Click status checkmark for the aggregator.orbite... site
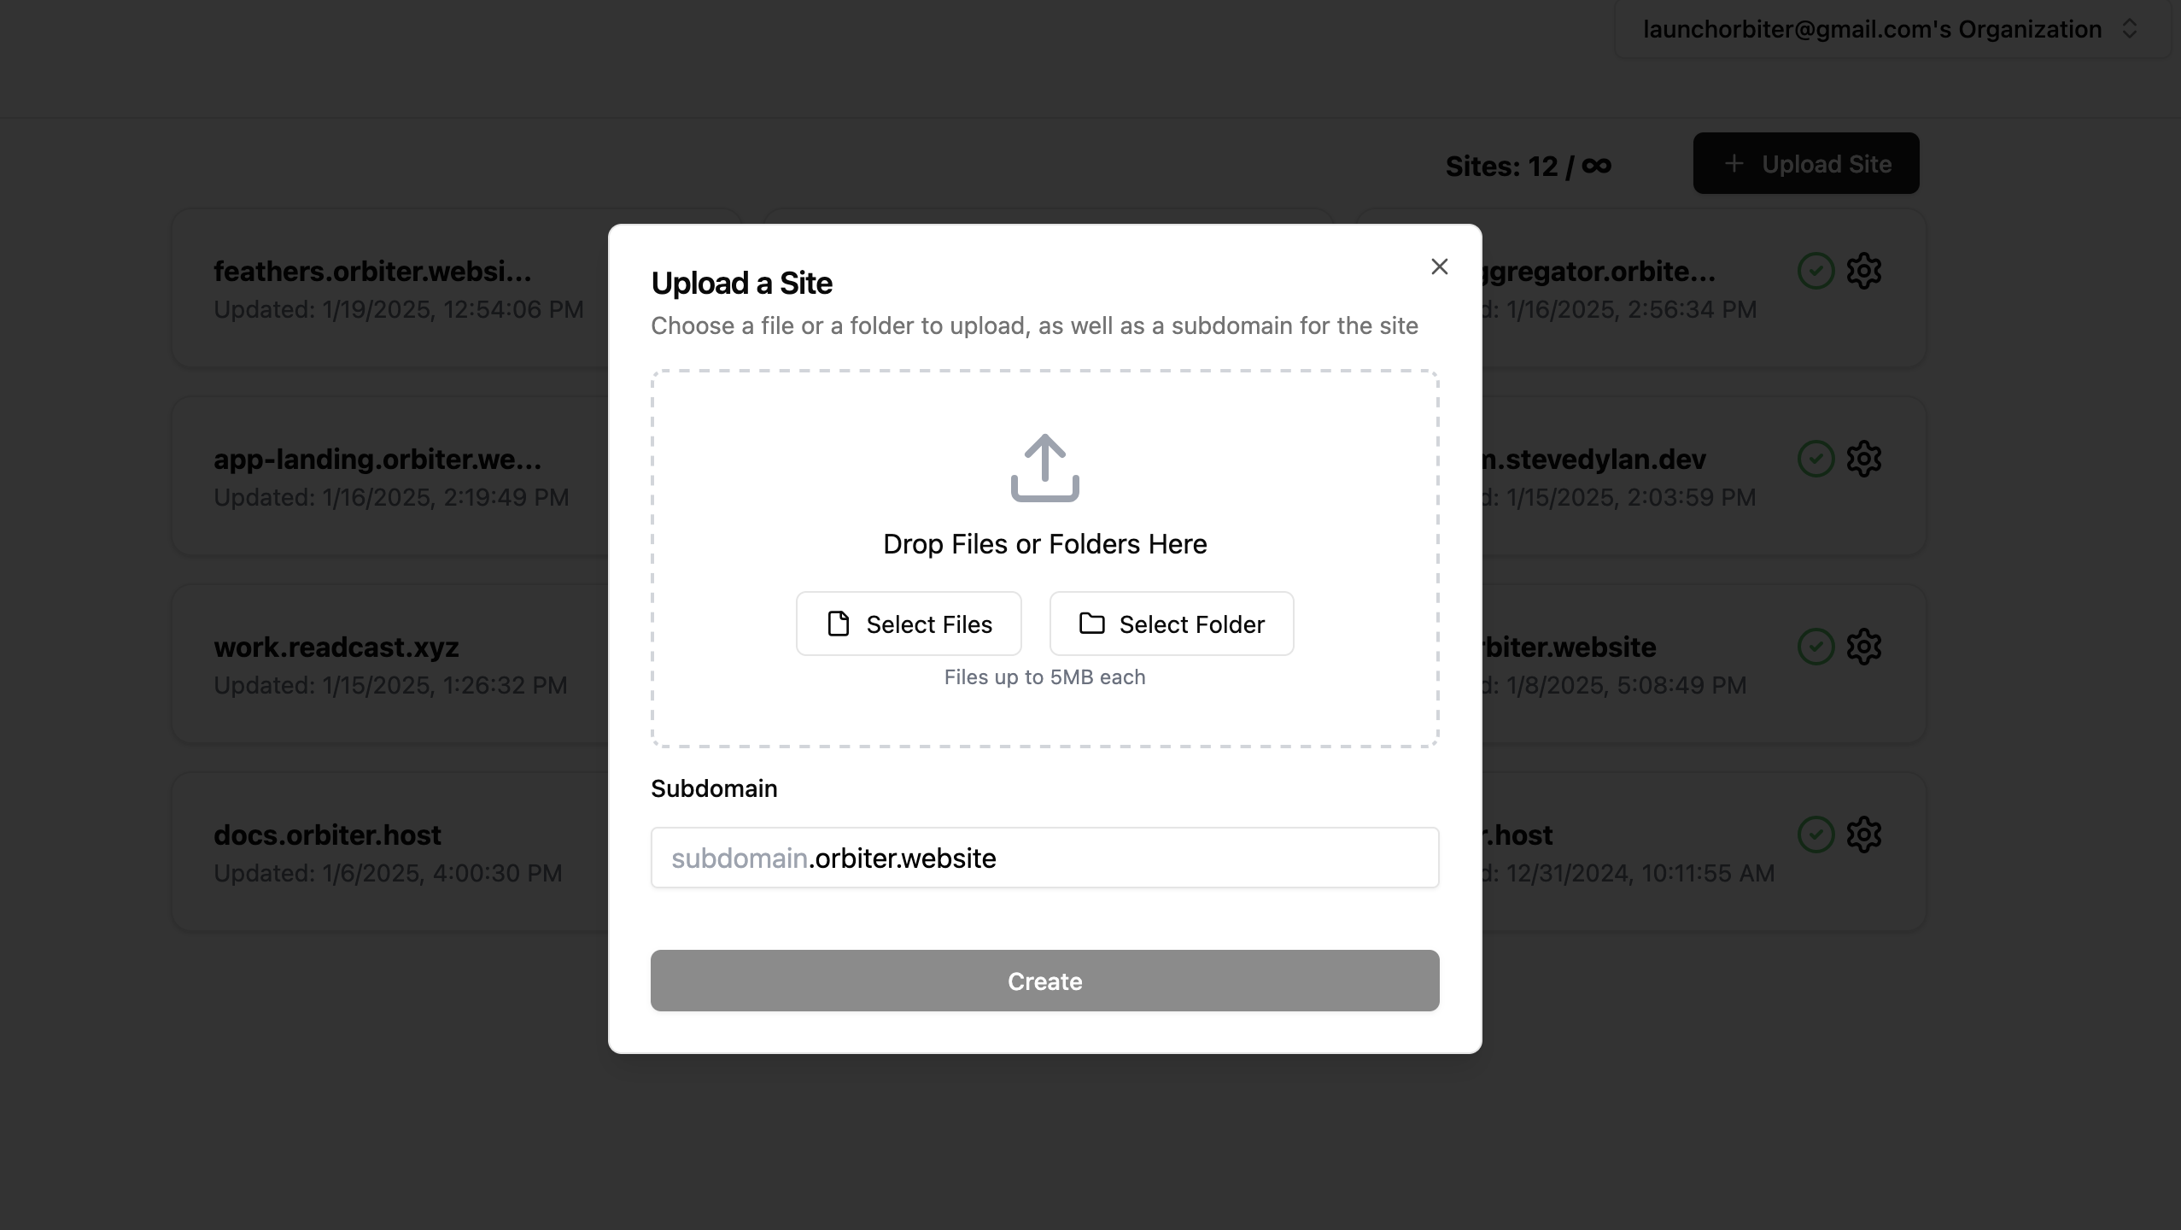The width and height of the screenshot is (2181, 1230). (x=1816, y=271)
